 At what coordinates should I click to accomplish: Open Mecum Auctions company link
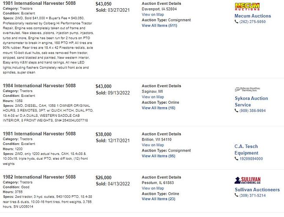pos(253,16)
